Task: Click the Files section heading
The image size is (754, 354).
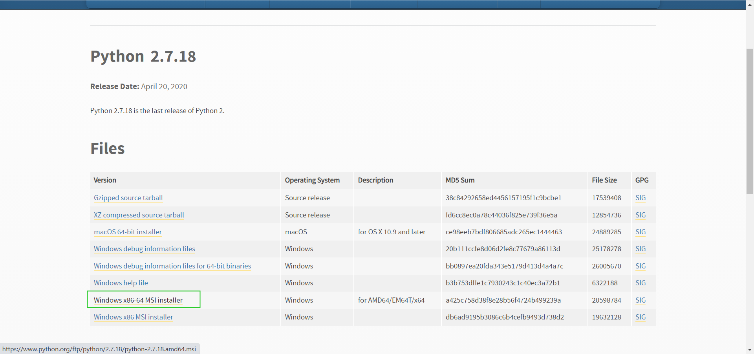Action: point(108,149)
